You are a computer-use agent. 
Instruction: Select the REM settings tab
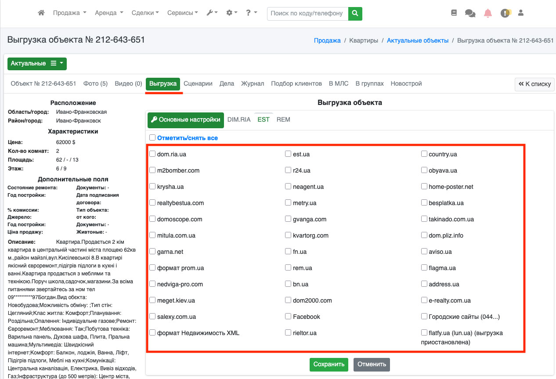point(283,119)
